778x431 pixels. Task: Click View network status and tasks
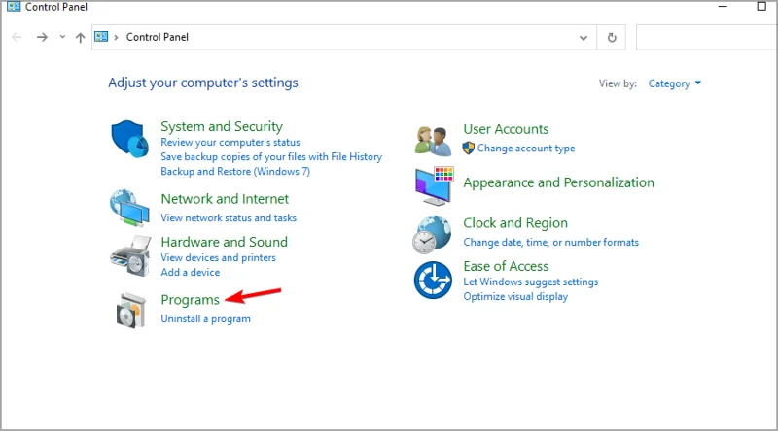click(x=229, y=218)
